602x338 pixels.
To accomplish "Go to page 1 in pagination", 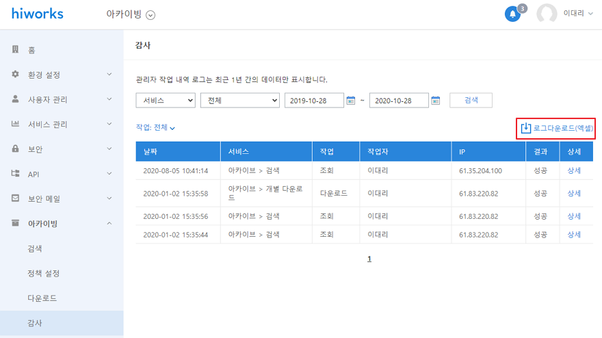I will pos(369,259).
